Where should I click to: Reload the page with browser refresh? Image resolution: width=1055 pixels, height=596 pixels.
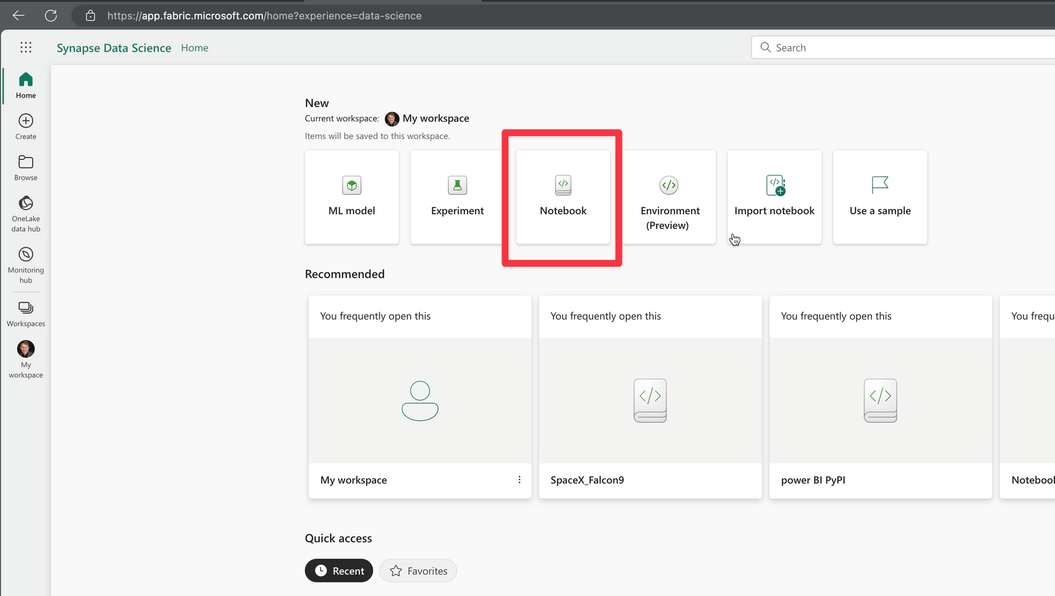click(x=51, y=16)
